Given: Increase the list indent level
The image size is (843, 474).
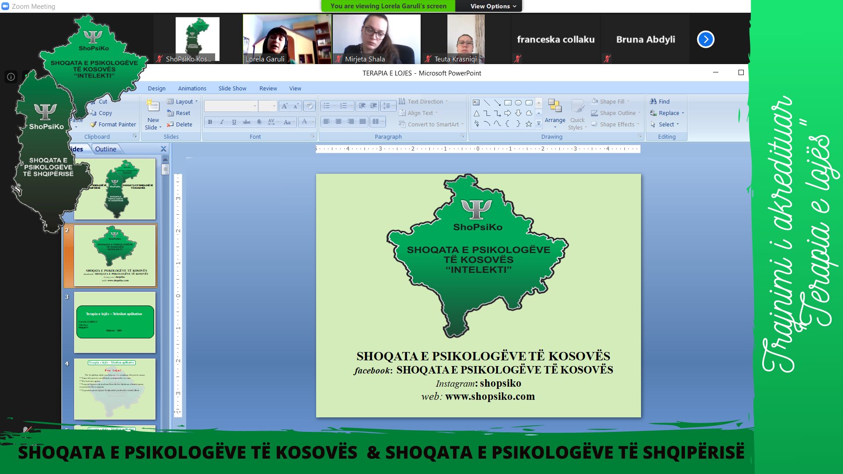Looking at the screenshot, I should click(374, 106).
